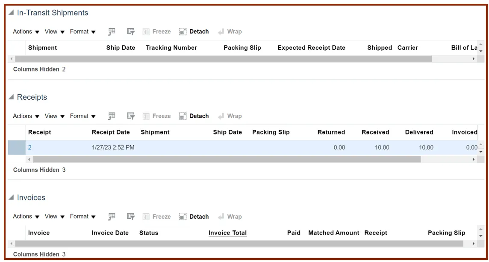Click Export to Excel icon in In-Transit Shipments
This screenshot has height=262, width=489.
(112, 32)
